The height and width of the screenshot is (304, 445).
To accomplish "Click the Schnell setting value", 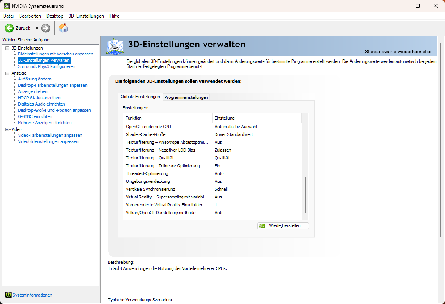I will pos(221,189).
